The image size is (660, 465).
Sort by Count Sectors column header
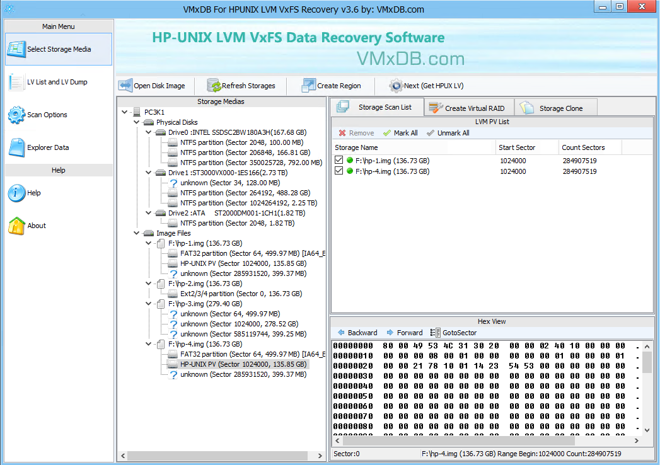click(590, 147)
